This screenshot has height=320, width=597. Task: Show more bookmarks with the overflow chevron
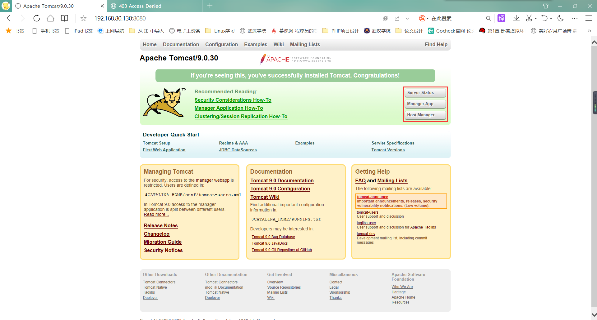pos(589,31)
